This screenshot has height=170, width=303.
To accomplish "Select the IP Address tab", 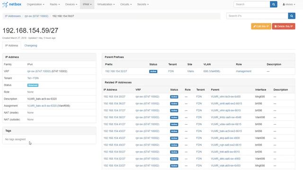I will point(11,45).
